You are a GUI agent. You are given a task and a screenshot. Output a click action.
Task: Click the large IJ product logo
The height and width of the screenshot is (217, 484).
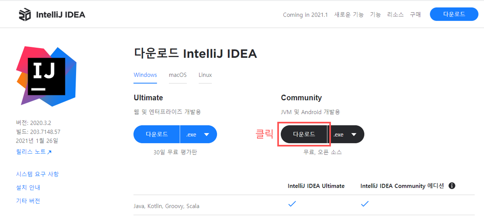(47, 76)
